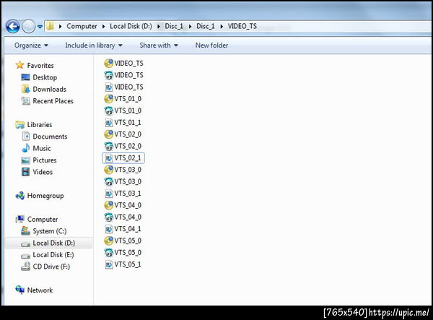Create a folder with New folder
433x320 pixels.
[211, 46]
